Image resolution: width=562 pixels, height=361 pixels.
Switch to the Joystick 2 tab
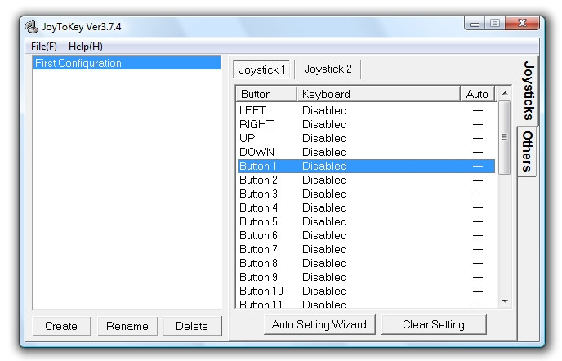tap(328, 69)
